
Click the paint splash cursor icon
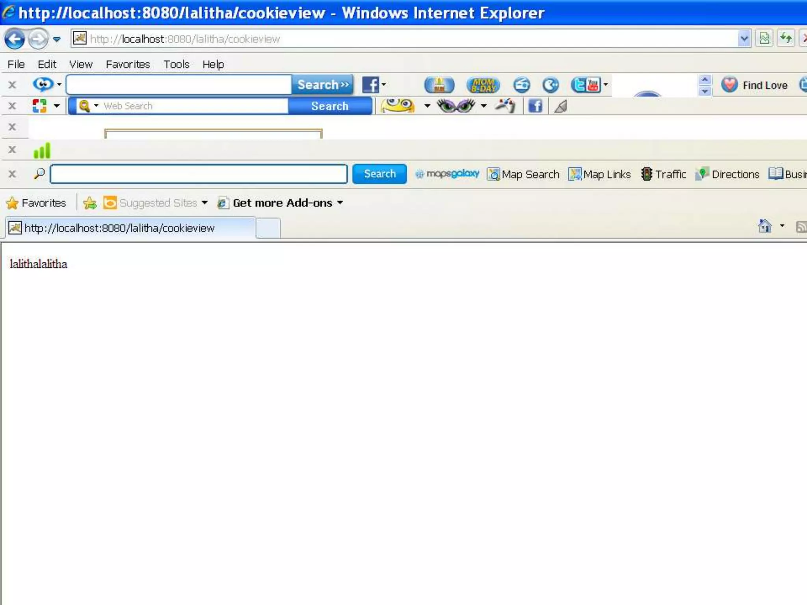[505, 106]
